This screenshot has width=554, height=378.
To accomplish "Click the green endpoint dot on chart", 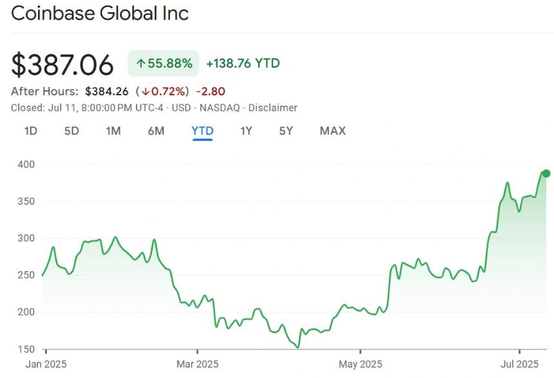I will (x=546, y=173).
